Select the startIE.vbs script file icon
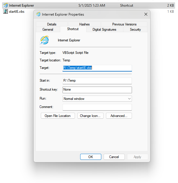178x183 pixels. (5, 11)
